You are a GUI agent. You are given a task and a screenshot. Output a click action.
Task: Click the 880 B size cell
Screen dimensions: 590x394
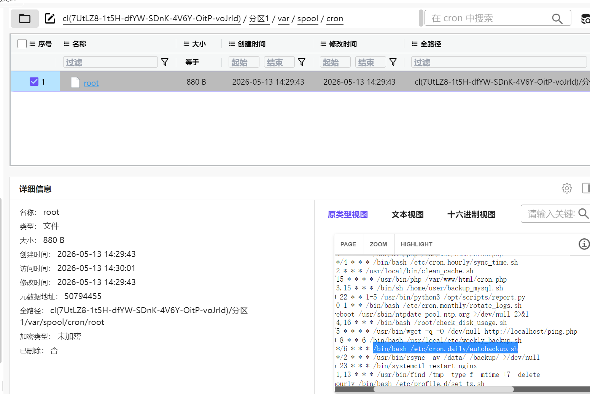(196, 82)
